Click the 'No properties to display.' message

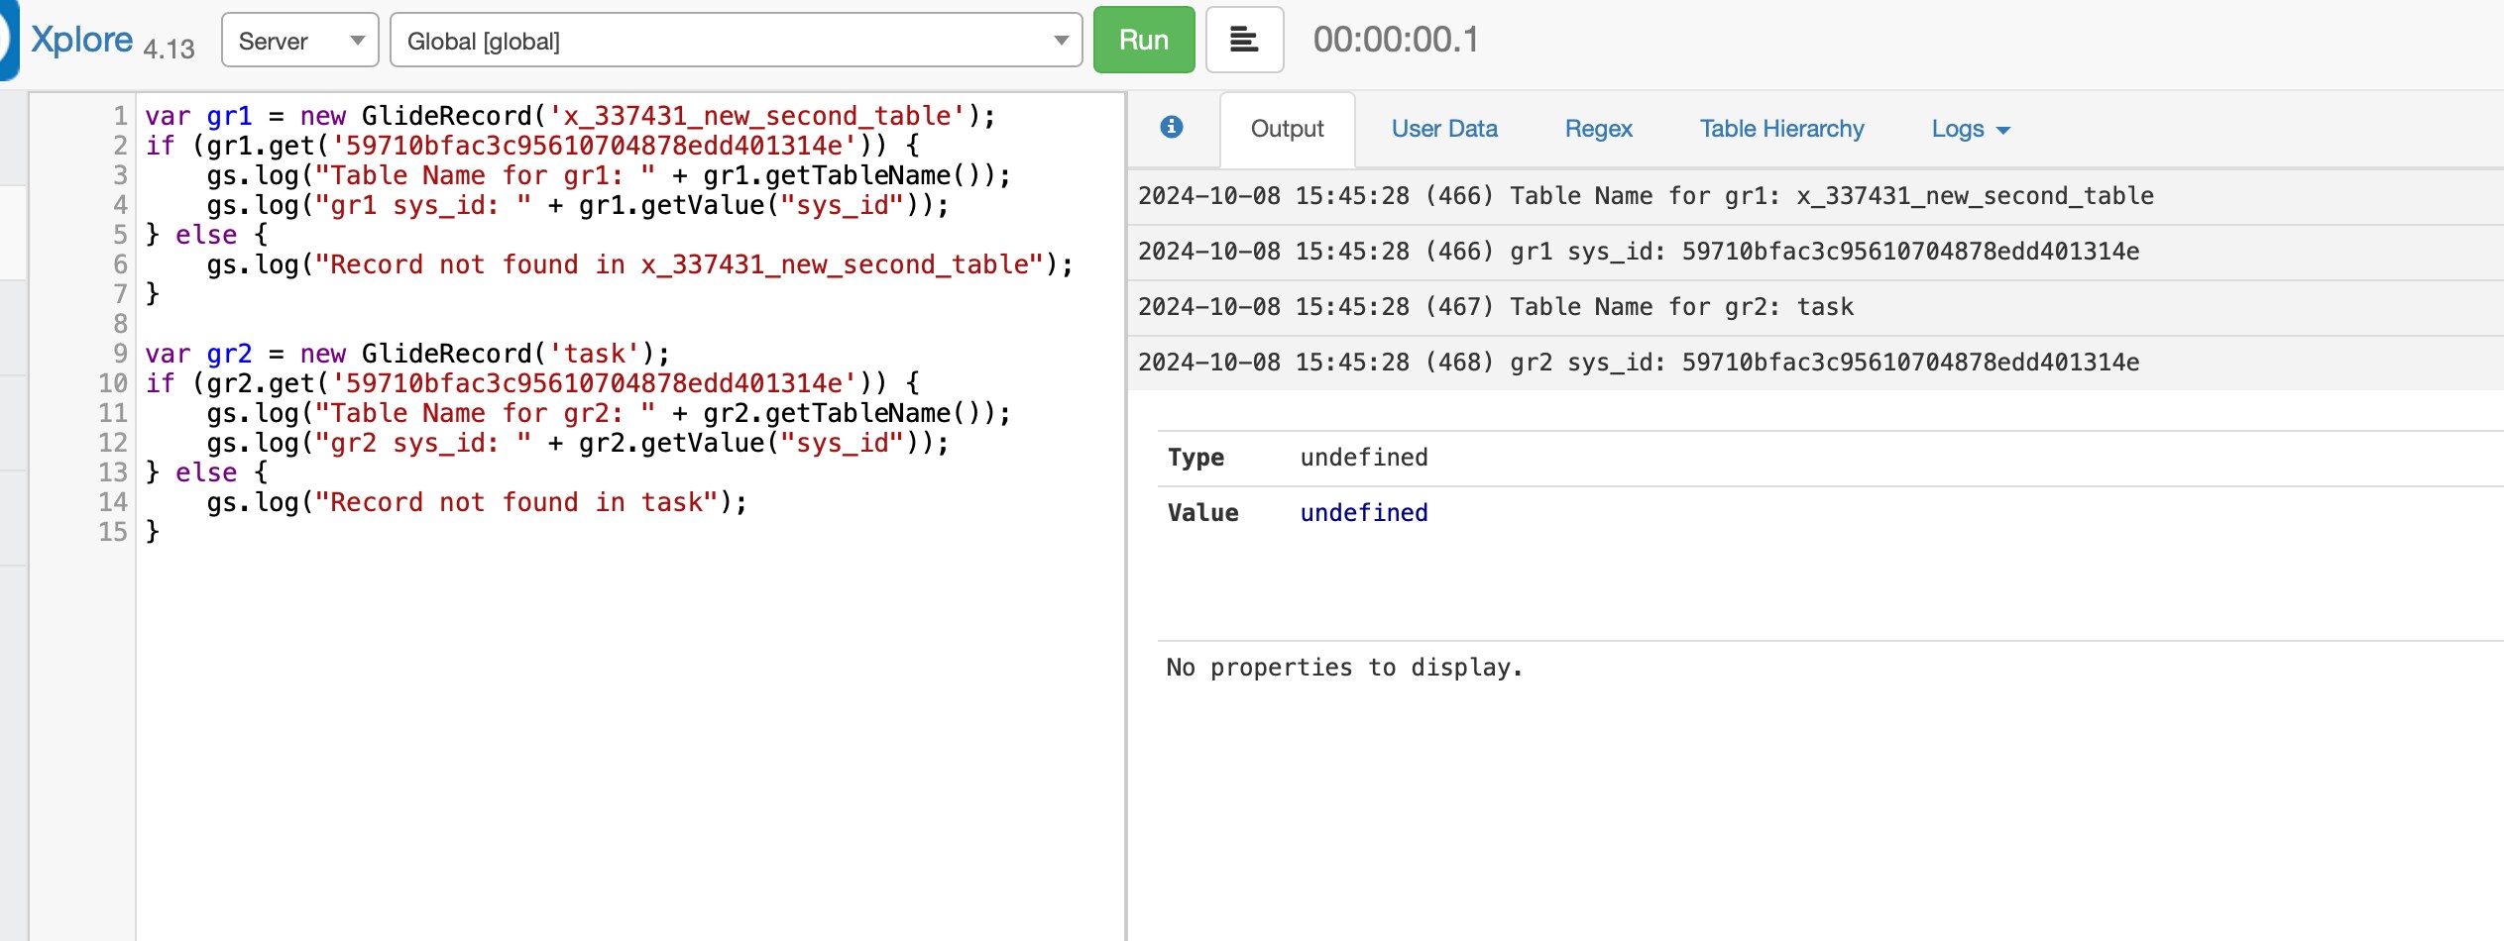pyautogui.click(x=1344, y=668)
